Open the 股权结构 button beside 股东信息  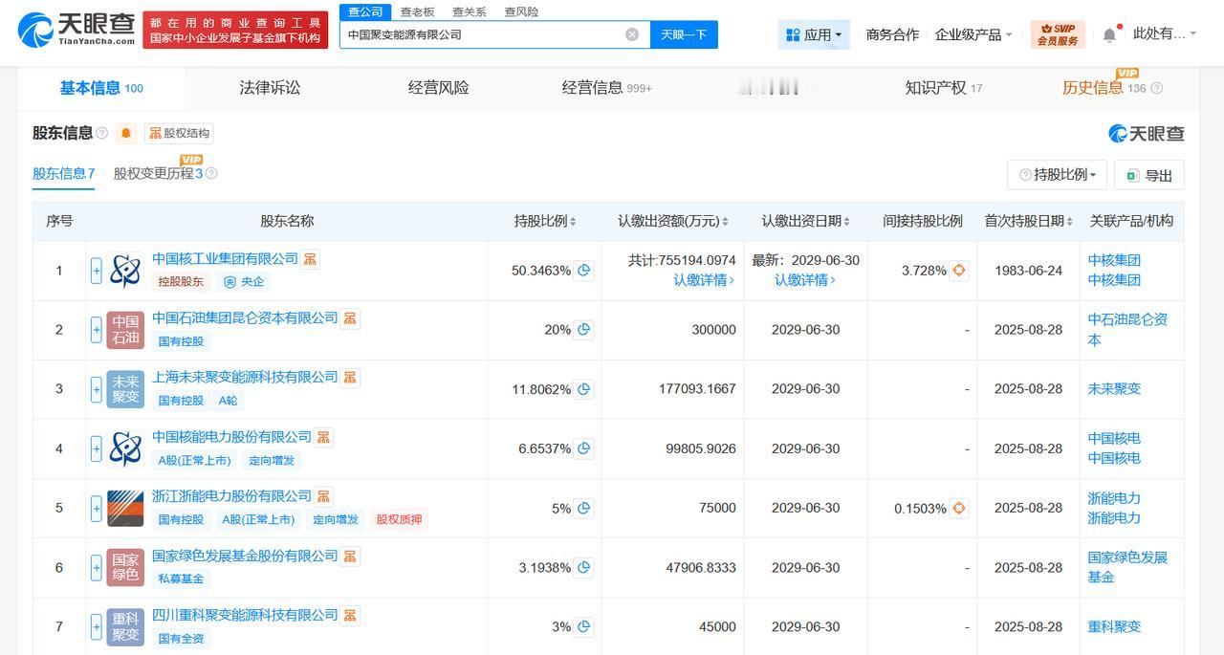tap(179, 134)
